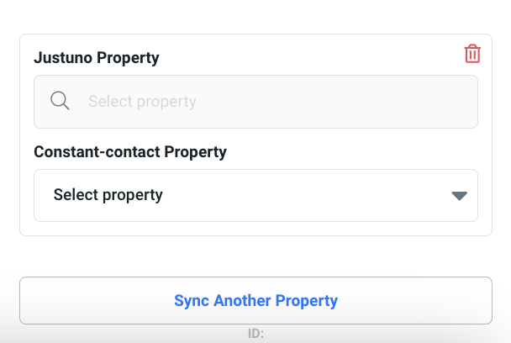Delete the Justuno to Constant-contact property row

[472, 54]
